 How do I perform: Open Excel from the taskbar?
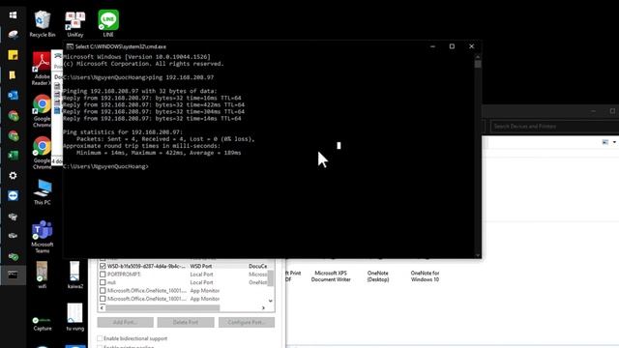point(13,155)
